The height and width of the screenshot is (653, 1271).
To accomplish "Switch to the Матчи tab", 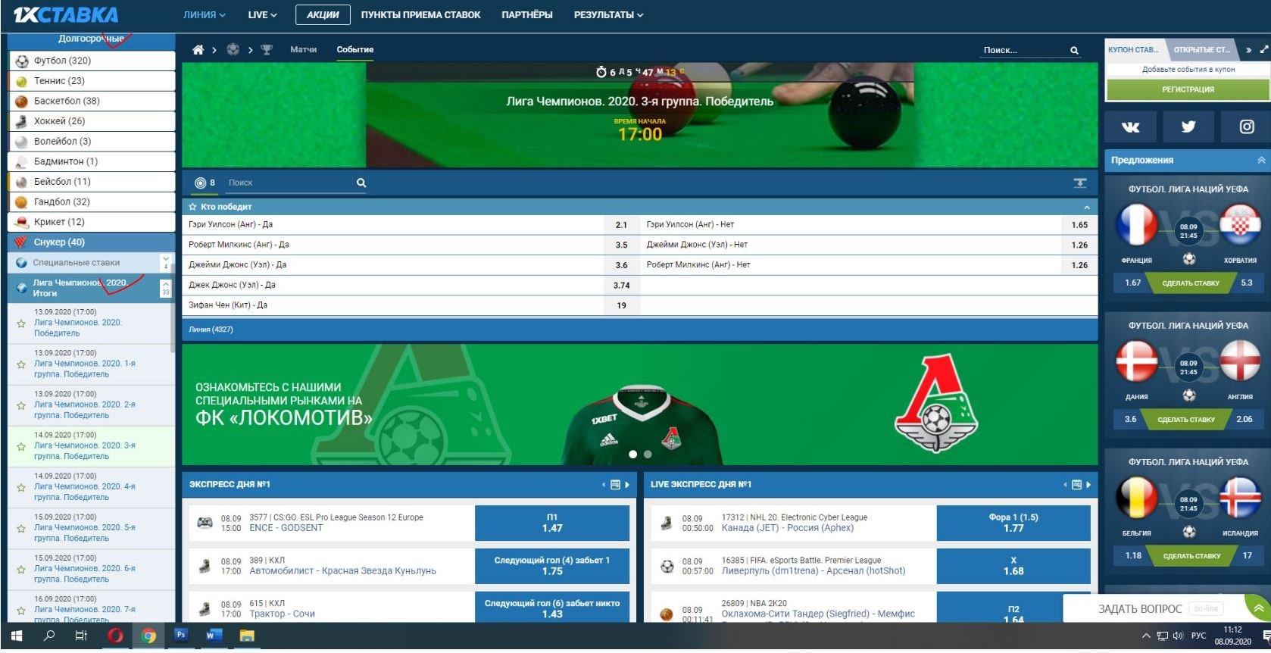I will click(x=303, y=50).
